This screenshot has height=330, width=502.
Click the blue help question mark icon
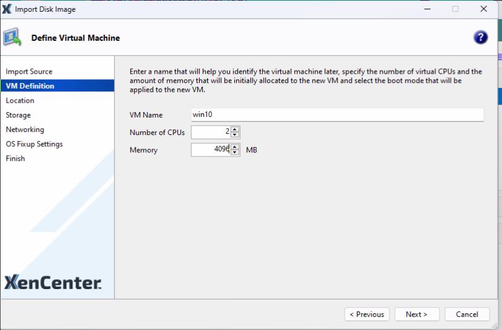click(x=480, y=37)
